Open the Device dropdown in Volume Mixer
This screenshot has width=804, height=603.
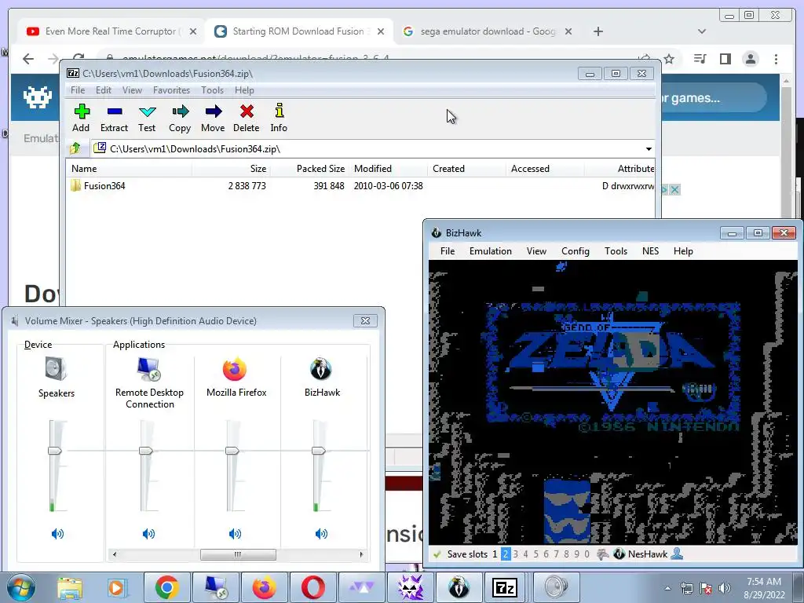38,345
